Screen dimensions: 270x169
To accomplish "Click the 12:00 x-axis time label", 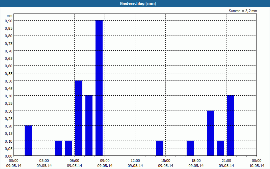I will coord(135,161).
